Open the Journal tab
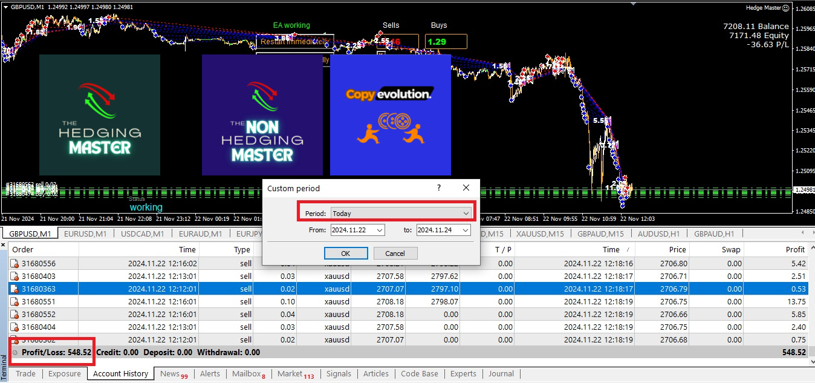This screenshot has width=815, height=383. click(501, 374)
